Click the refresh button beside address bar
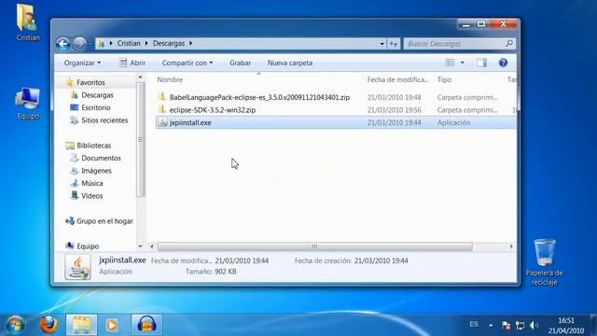Viewport: 597px width, 336px height. 394,44
